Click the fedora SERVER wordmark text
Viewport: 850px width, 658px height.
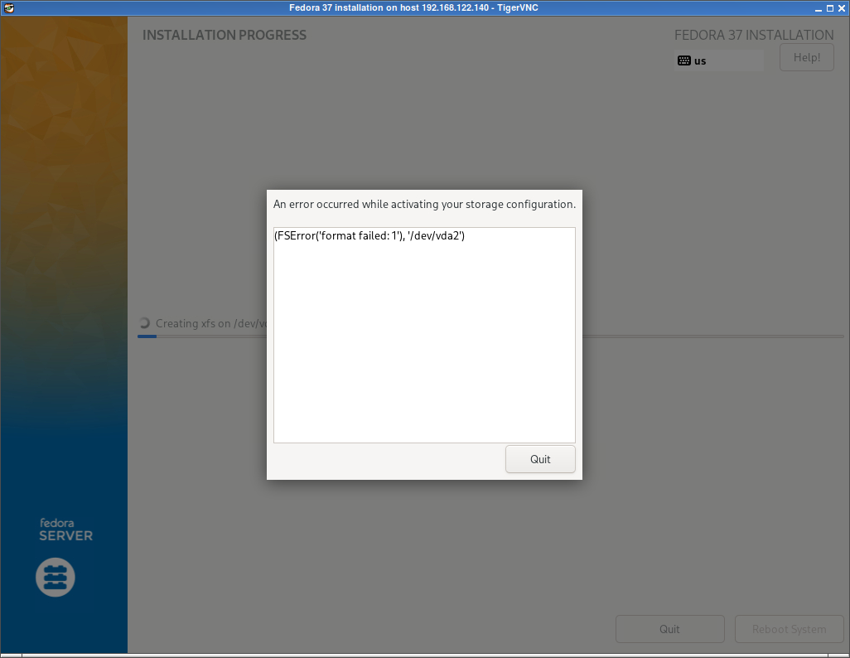(65, 530)
